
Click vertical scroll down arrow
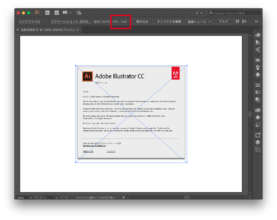tap(250, 193)
